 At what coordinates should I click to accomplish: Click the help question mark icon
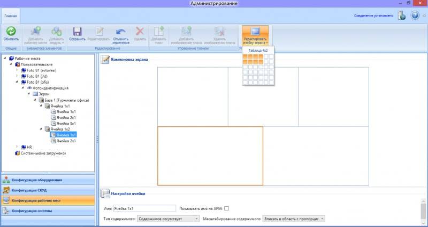tap(415, 15)
